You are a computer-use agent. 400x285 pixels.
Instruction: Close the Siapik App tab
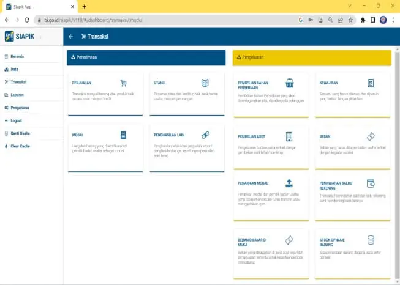point(72,7)
